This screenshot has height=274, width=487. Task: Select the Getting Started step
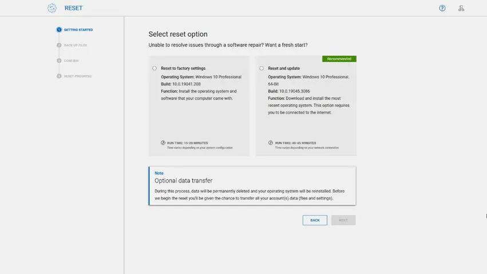[75, 30]
